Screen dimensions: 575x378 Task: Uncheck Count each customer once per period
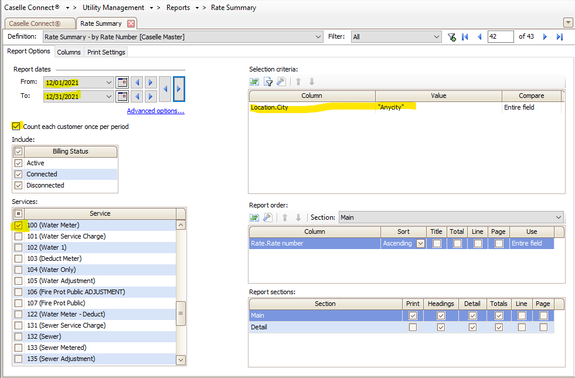tap(16, 126)
